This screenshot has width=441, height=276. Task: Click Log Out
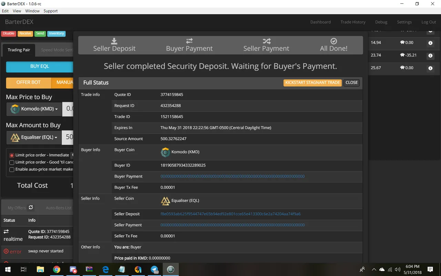pos(429,22)
